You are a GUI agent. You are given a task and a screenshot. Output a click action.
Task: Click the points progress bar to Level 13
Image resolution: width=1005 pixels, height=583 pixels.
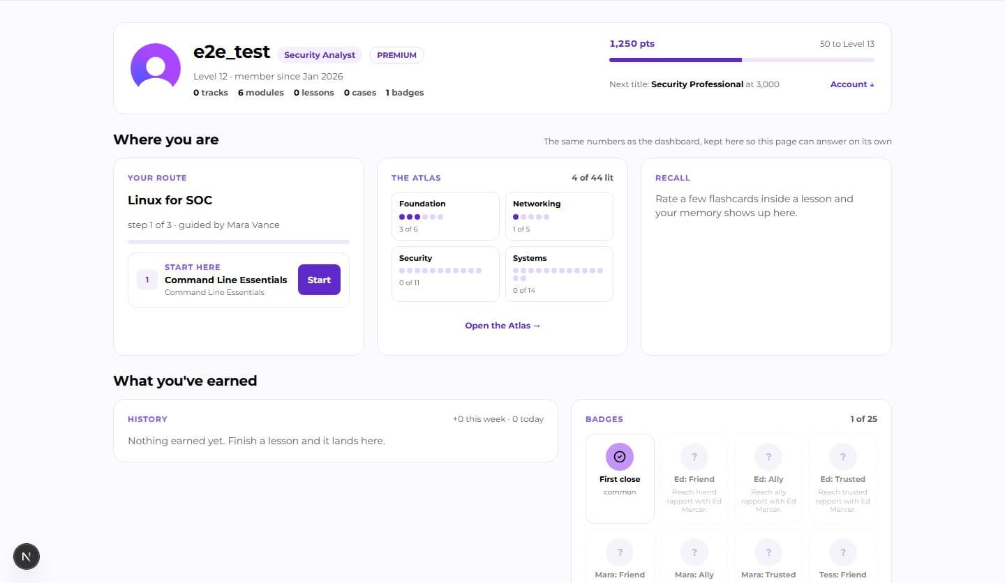pos(742,60)
